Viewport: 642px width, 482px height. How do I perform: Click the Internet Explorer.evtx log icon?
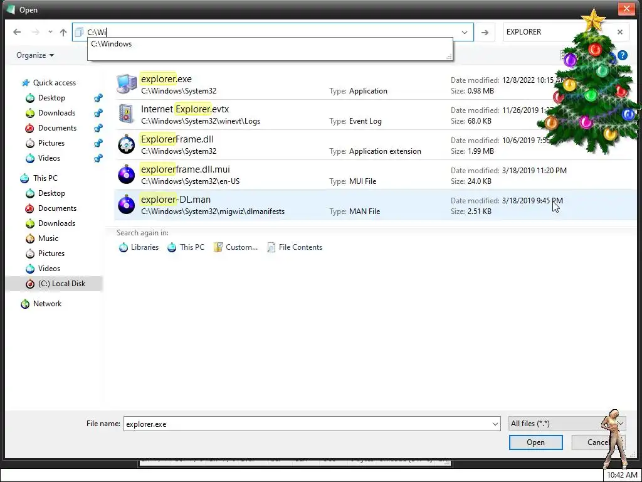coord(126,114)
